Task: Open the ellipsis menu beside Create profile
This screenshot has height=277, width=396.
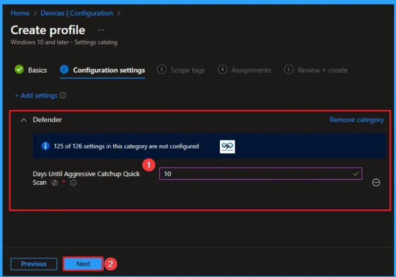Action: 101,29
